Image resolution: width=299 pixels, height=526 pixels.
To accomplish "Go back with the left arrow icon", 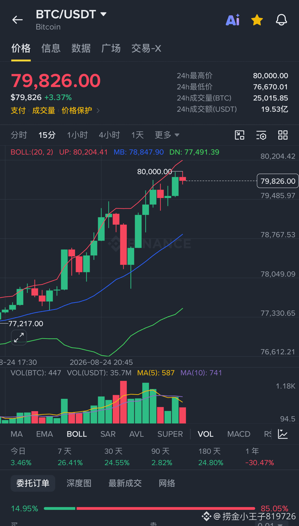I will click(x=17, y=20).
